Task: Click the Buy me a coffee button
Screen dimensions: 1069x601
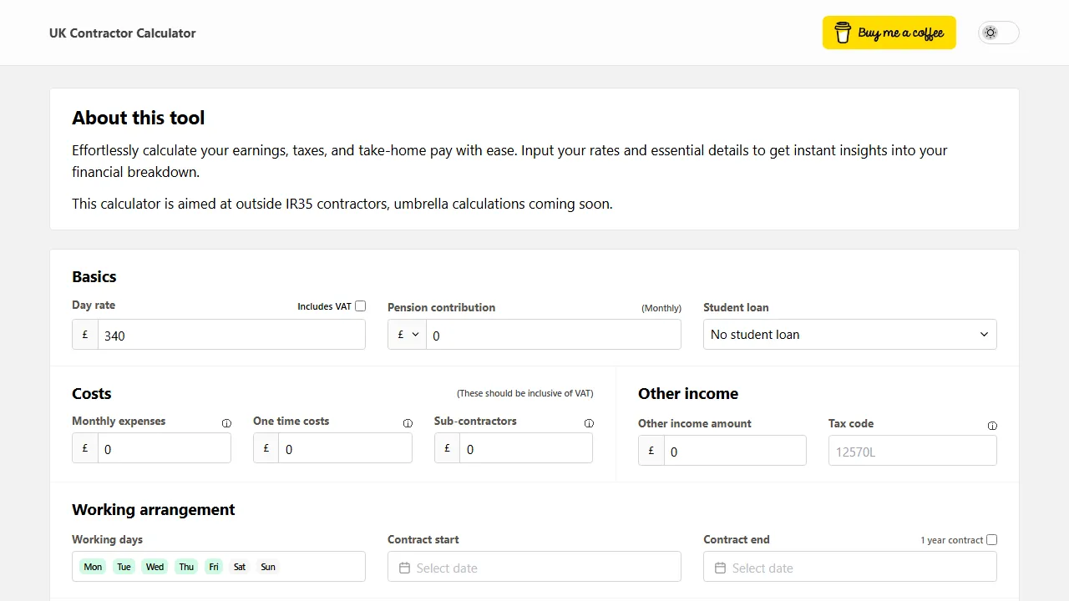Action: [x=889, y=33]
